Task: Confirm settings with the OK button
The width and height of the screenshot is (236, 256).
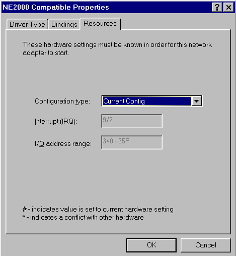Action: click(x=151, y=245)
